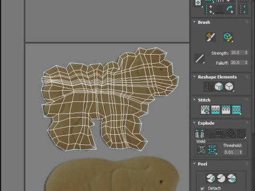Click the Relax Custom cube icon
The width and height of the screenshot is (255, 191).
point(229,86)
